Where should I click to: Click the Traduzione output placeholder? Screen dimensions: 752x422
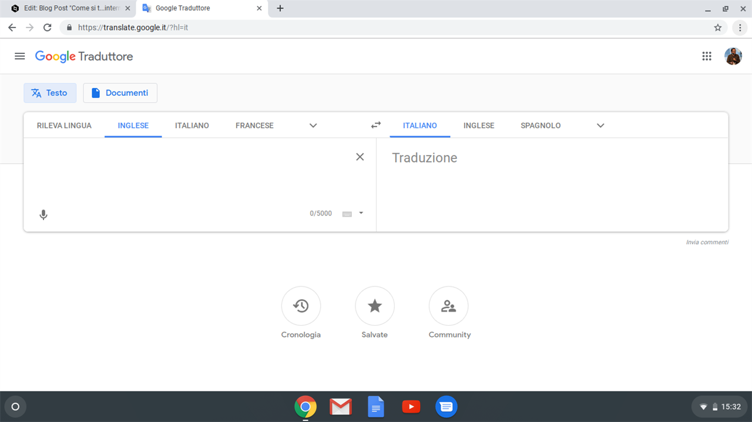click(x=425, y=158)
